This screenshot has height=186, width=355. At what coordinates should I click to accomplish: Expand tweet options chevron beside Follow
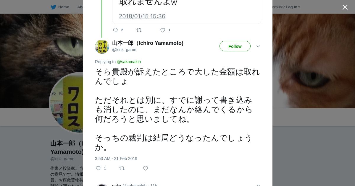[258, 46]
